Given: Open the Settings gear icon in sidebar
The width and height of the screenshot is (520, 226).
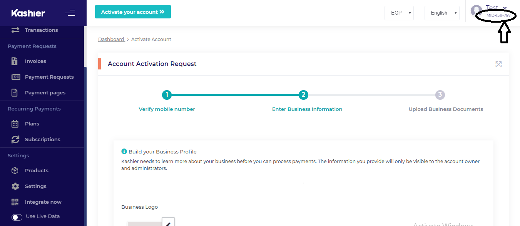Looking at the screenshot, I should point(15,186).
